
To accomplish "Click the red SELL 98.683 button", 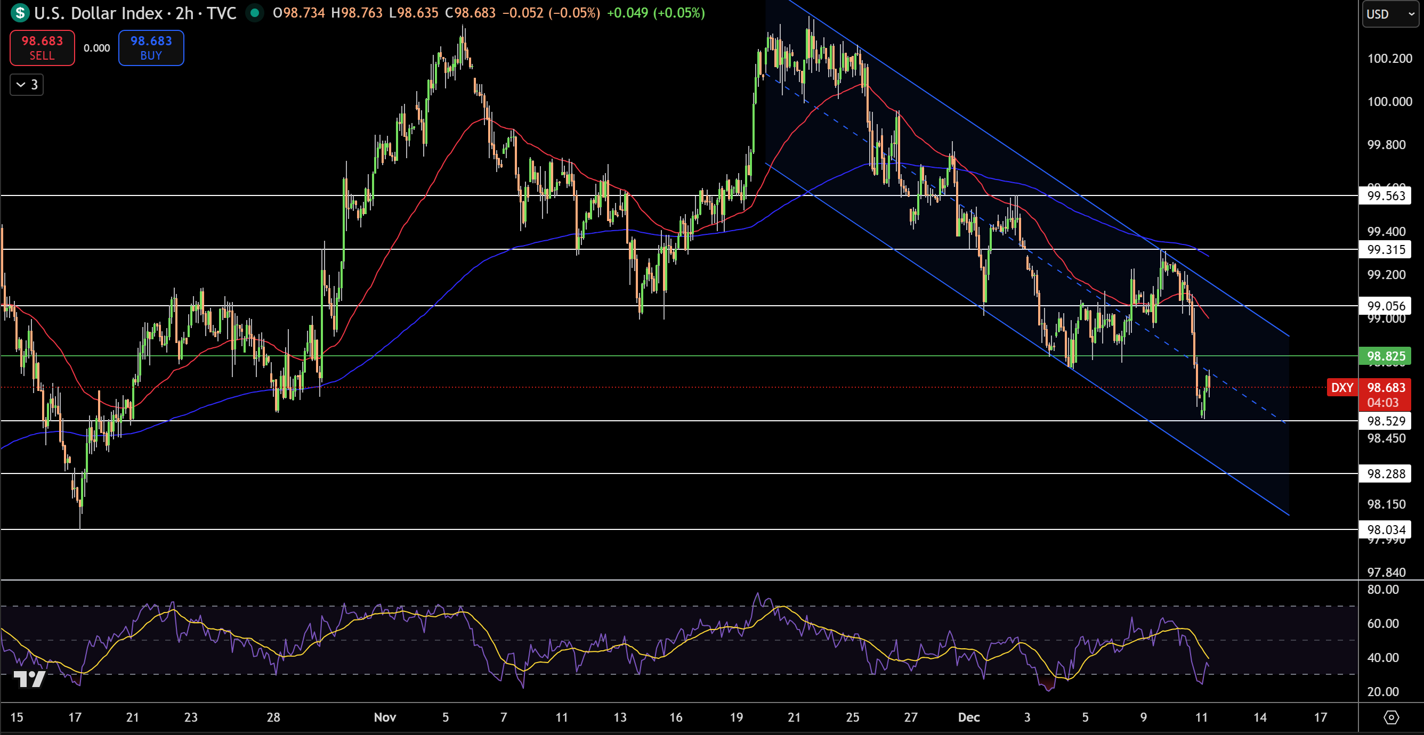I will pyautogui.click(x=42, y=48).
